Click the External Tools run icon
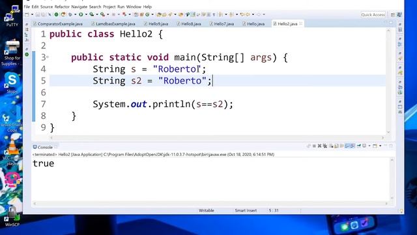The height and width of the screenshot is (235, 417). (x=102, y=14)
